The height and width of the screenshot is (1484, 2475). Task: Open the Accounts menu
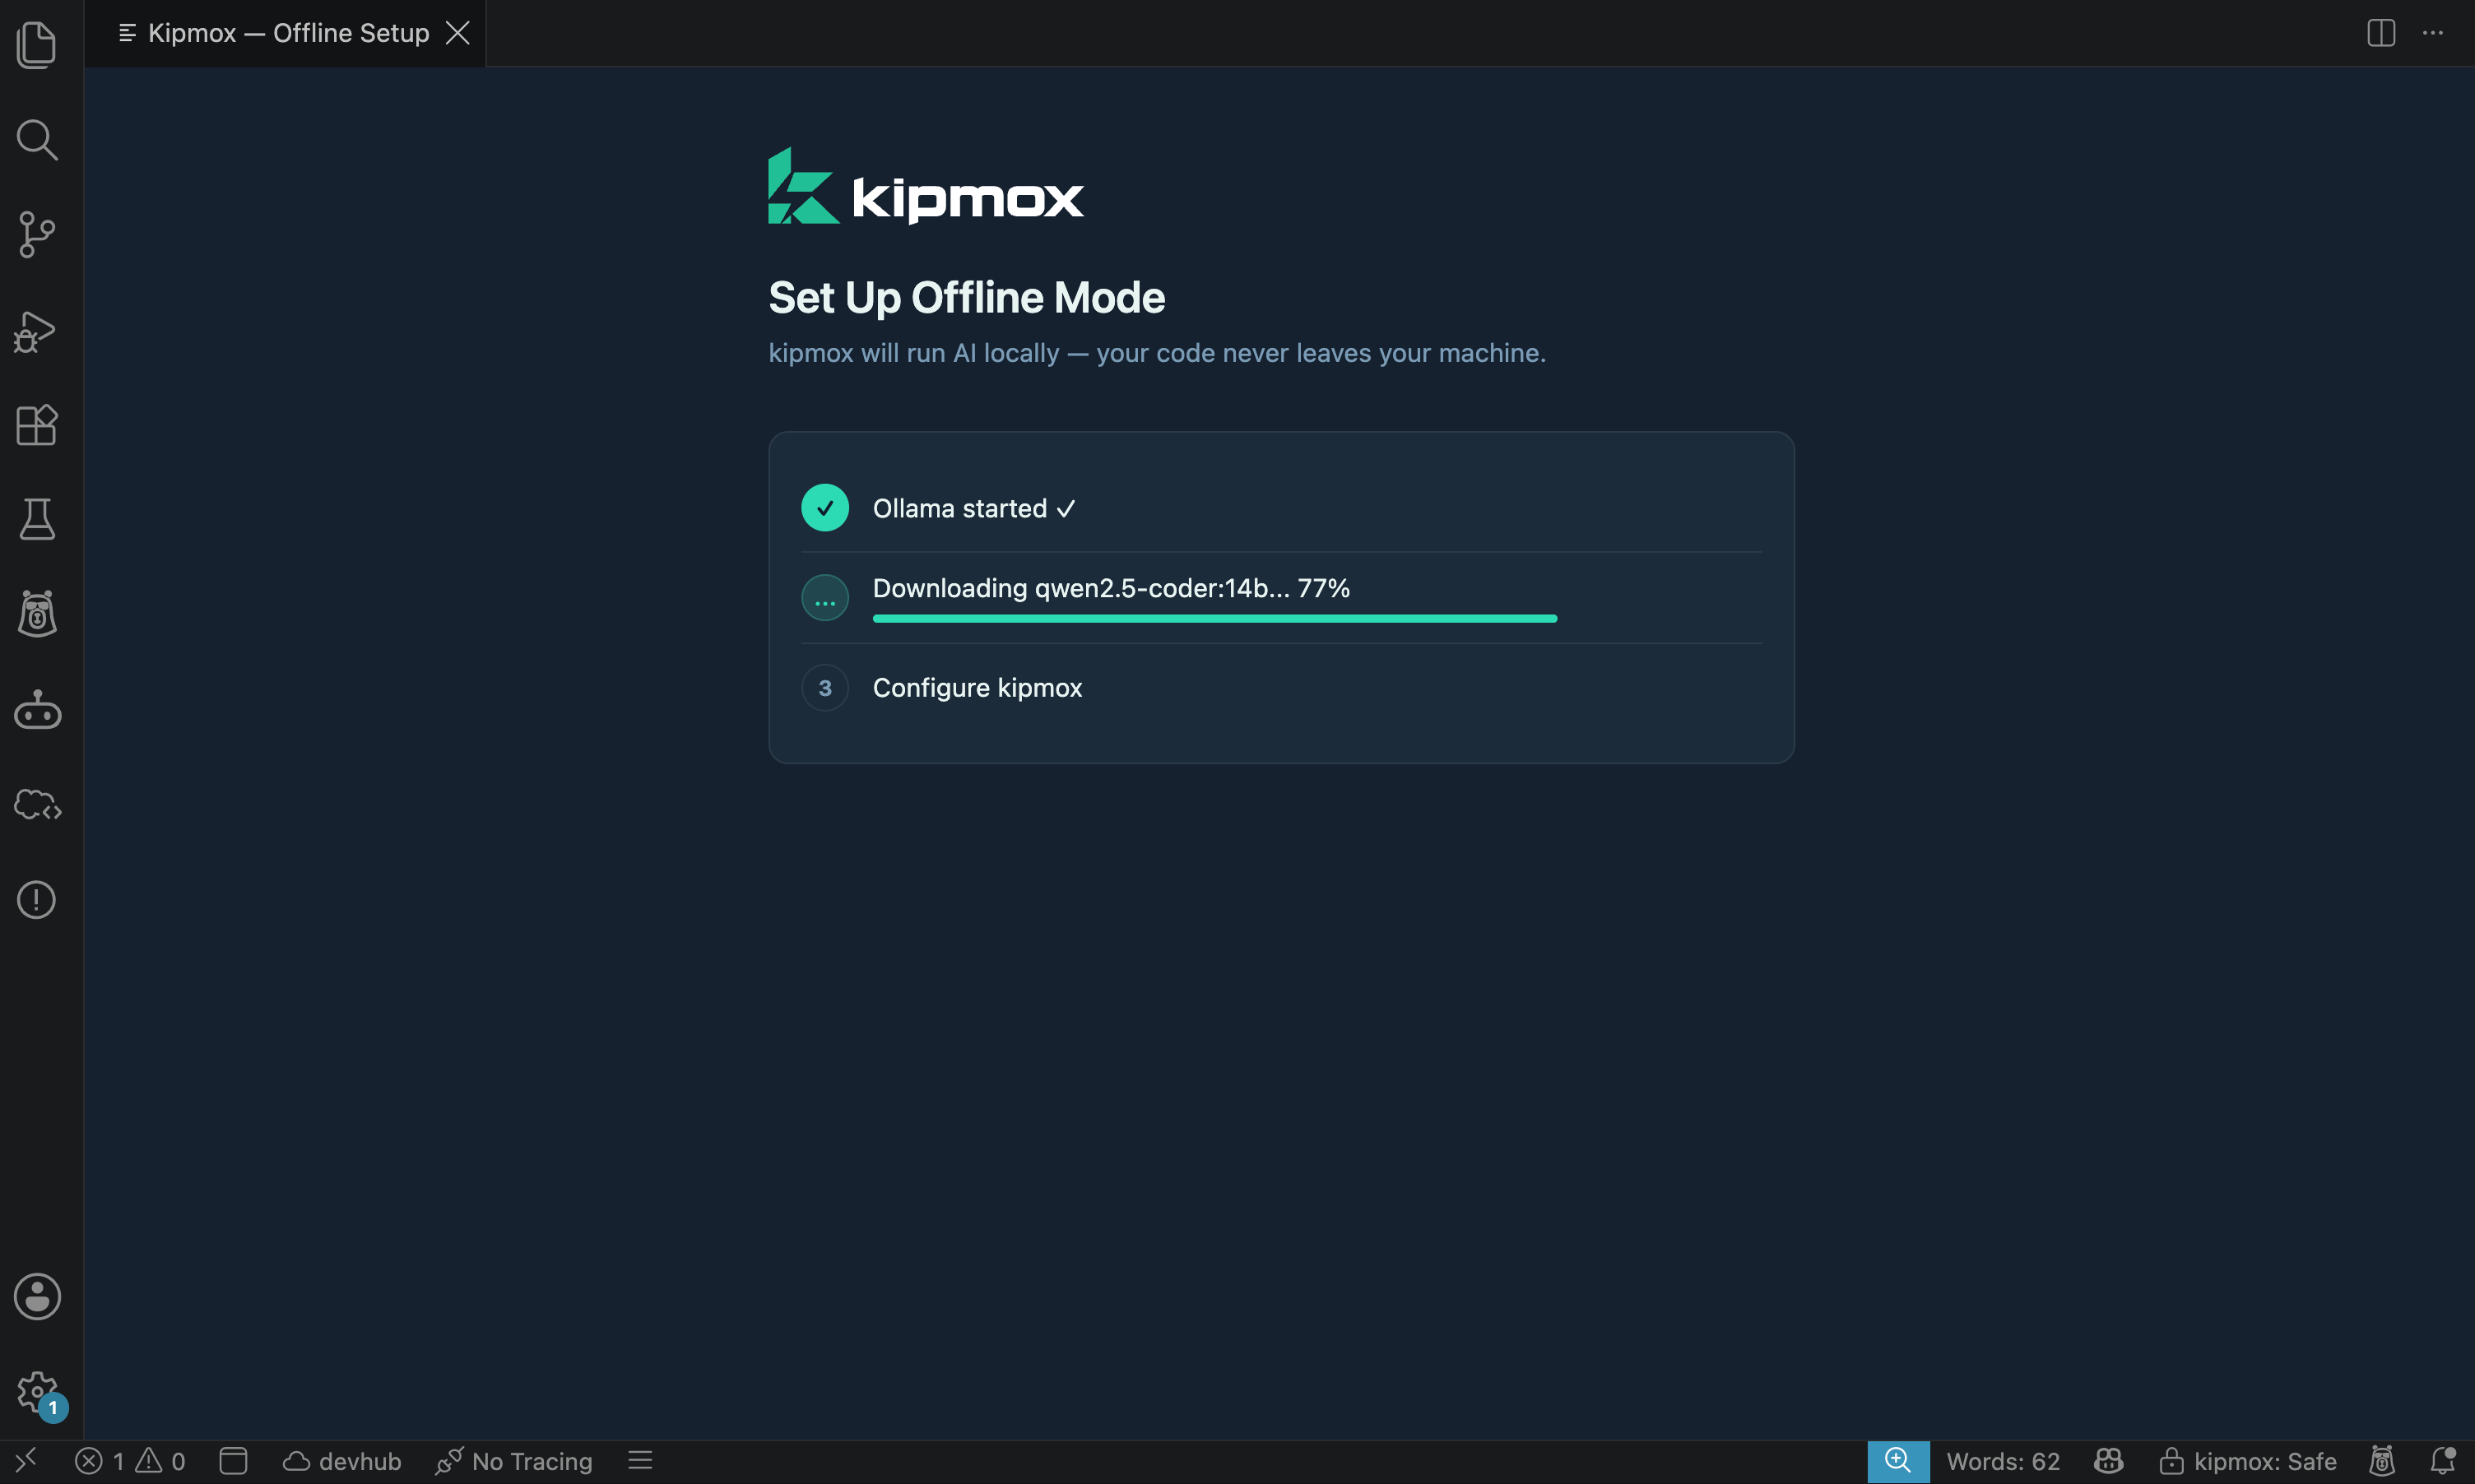click(x=37, y=1297)
